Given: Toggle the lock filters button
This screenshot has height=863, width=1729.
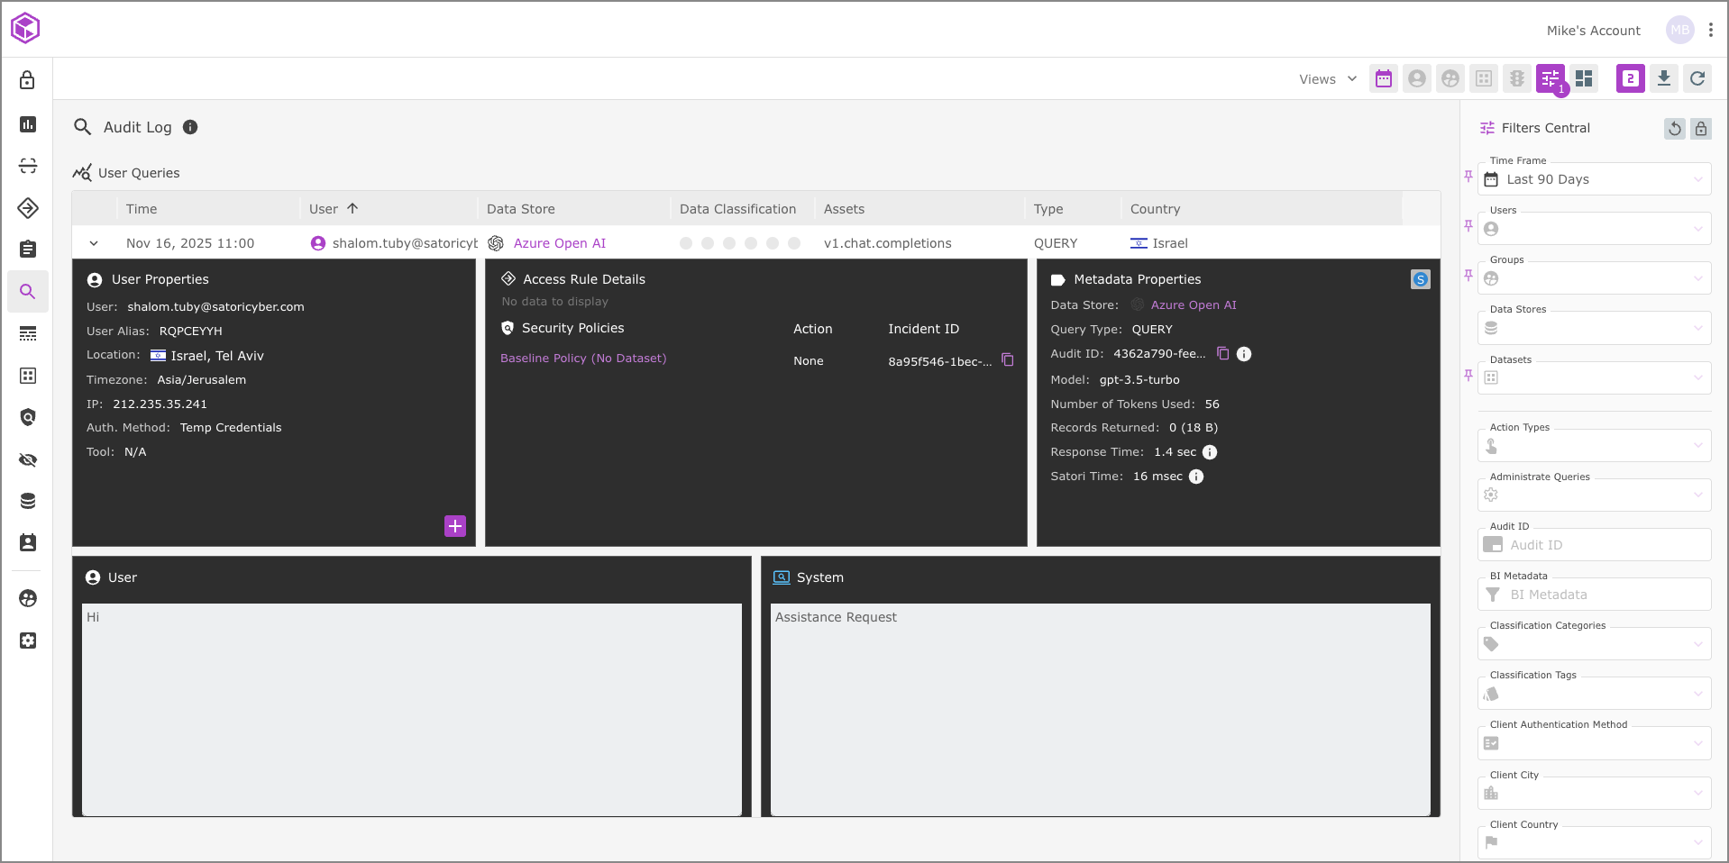Looking at the screenshot, I should 1700,129.
